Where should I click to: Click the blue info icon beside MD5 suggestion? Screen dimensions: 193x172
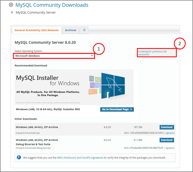[19, 157]
